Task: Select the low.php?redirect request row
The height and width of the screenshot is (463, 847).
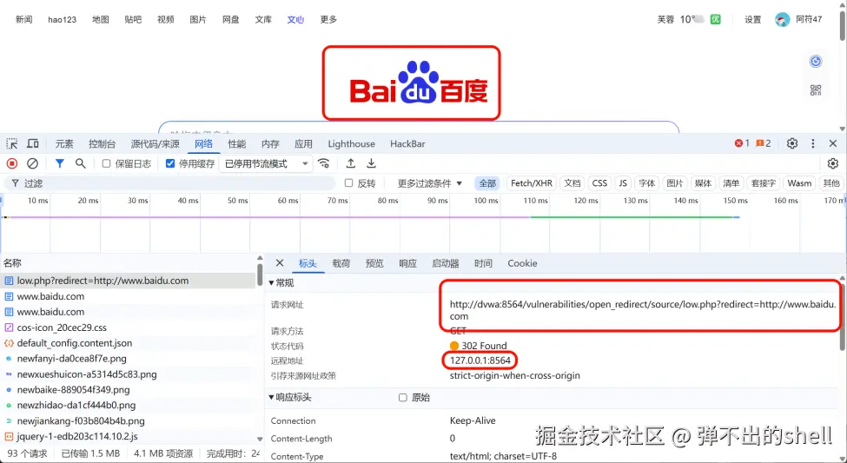Action: (128, 281)
